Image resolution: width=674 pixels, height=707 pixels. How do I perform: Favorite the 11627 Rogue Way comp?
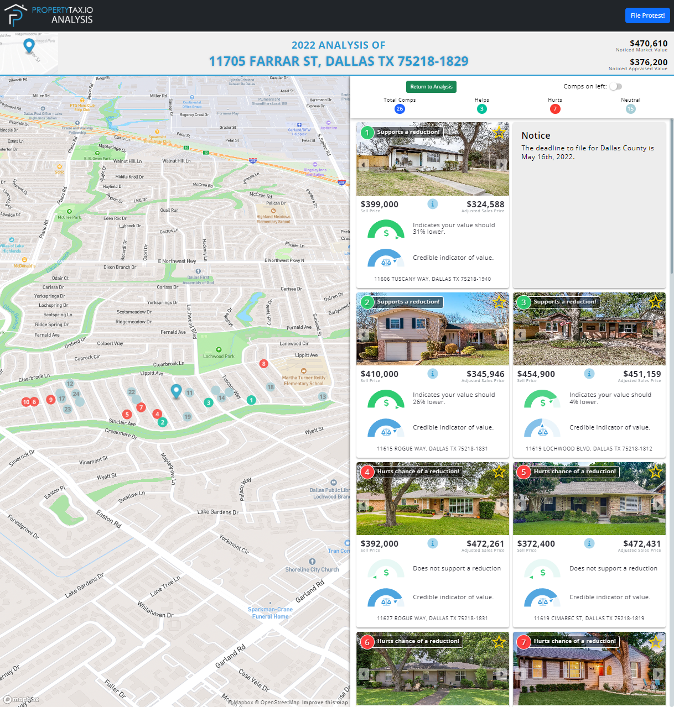(x=499, y=472)
